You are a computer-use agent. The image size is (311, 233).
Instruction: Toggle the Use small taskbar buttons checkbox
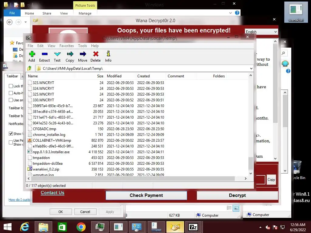11,100
